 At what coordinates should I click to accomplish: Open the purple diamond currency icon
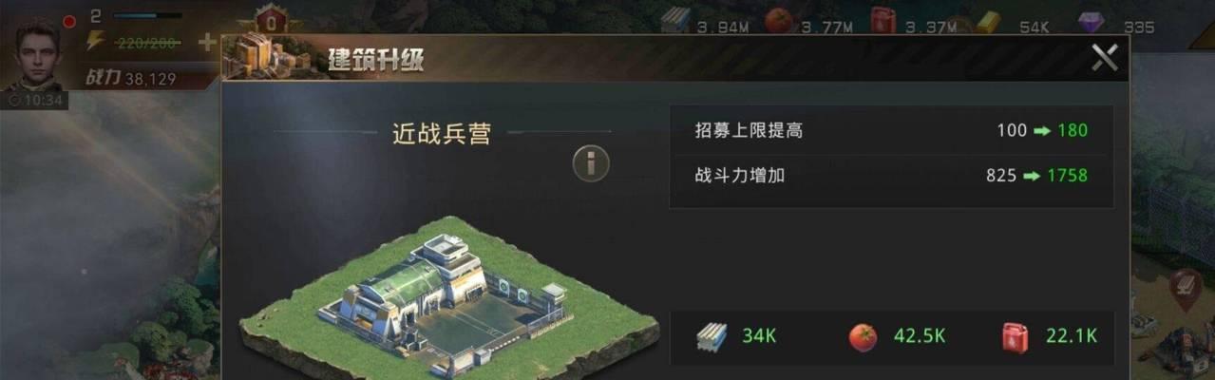1091,22
